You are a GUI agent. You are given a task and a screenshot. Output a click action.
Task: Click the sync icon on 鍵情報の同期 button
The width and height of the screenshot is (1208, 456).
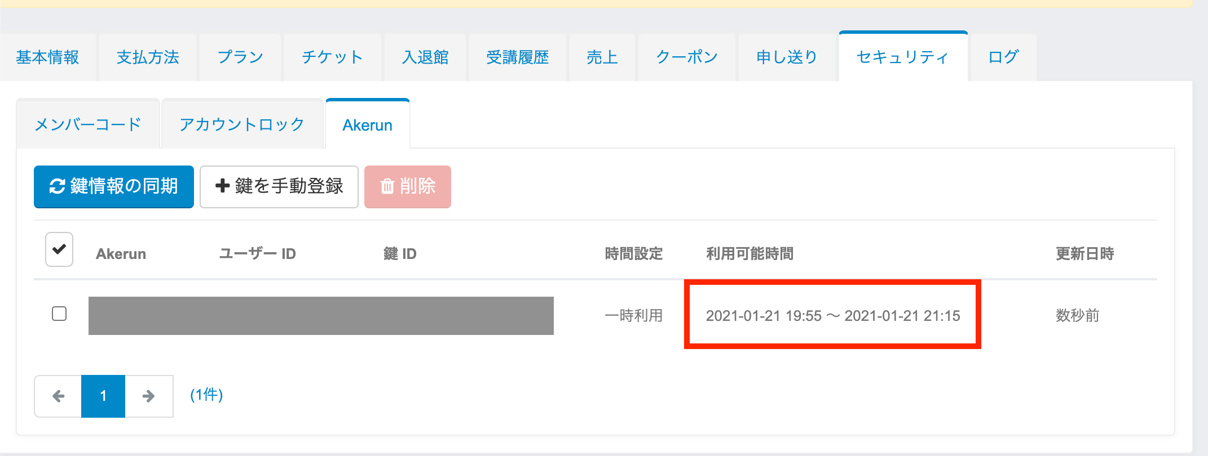57,186
